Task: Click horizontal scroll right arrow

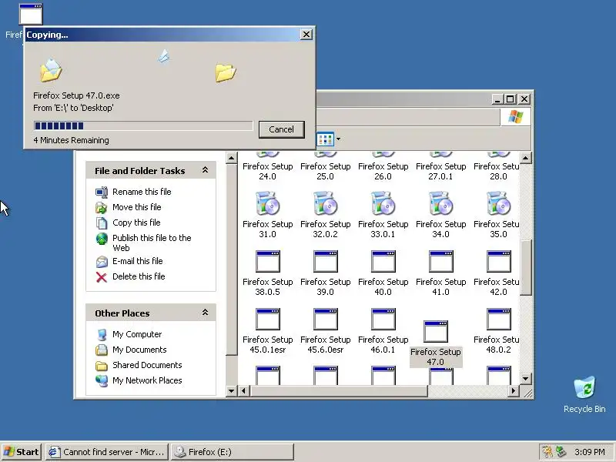Action: pos(513,391)
